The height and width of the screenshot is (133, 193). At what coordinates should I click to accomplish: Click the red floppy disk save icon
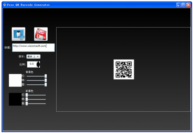[41, 34]
